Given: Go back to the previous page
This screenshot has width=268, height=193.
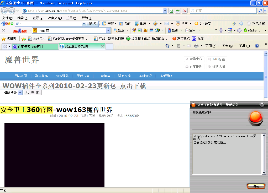Looking at the screenshot, I should [x=4, y=11].
